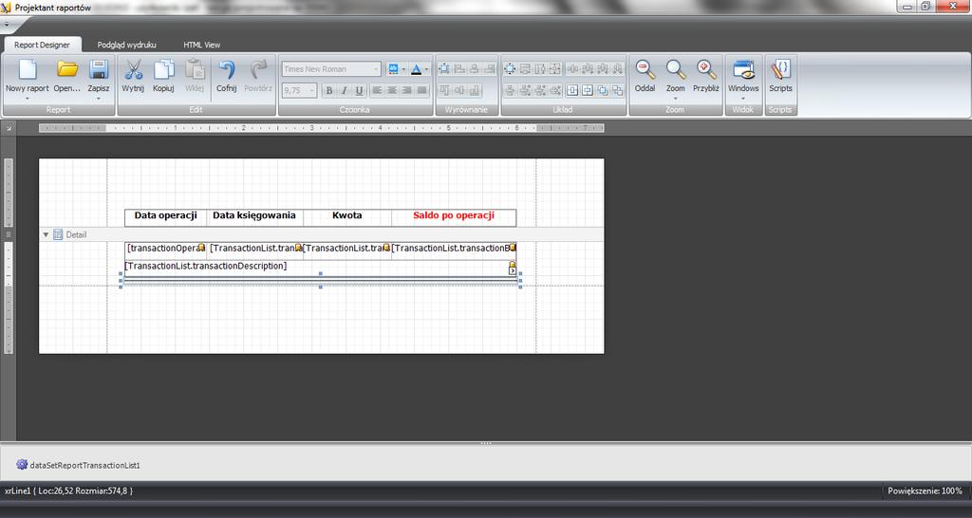Justify text alignment
972x518 pixels.
click(422, 90)
